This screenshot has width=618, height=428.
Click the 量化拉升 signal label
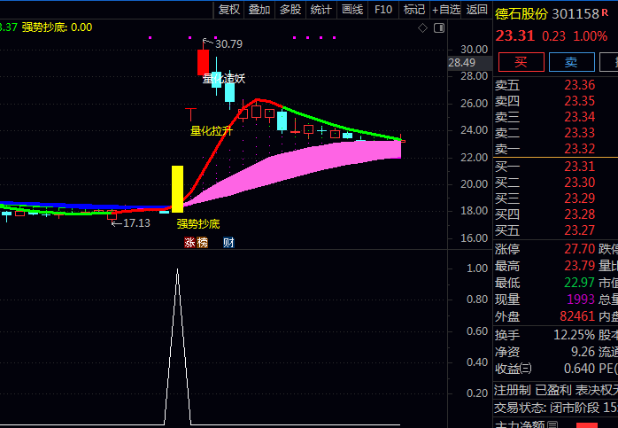coord(212,130)
